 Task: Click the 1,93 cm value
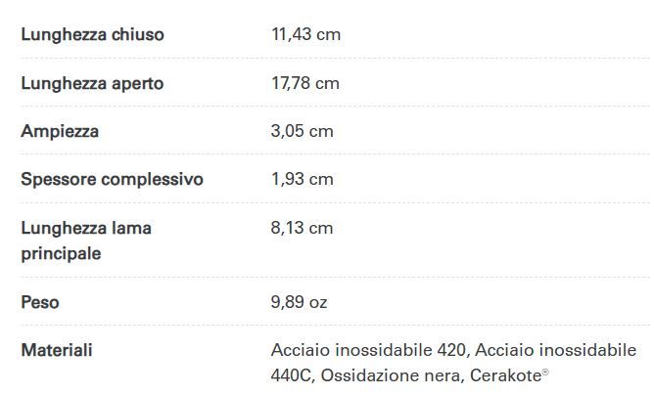pos(302,179)
